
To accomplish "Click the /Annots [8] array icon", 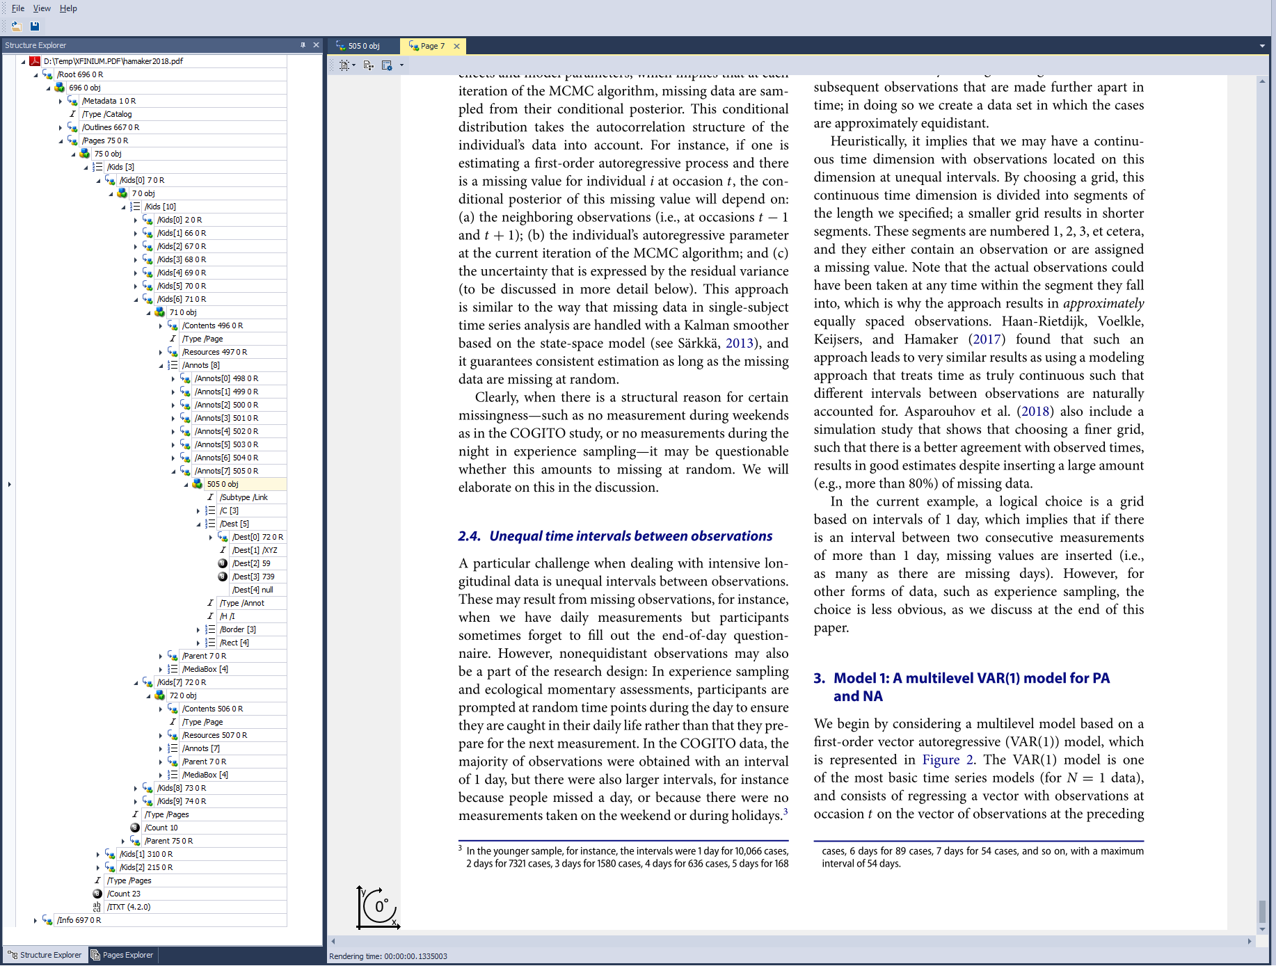I will pyautogui.click(x=173, y=365).
